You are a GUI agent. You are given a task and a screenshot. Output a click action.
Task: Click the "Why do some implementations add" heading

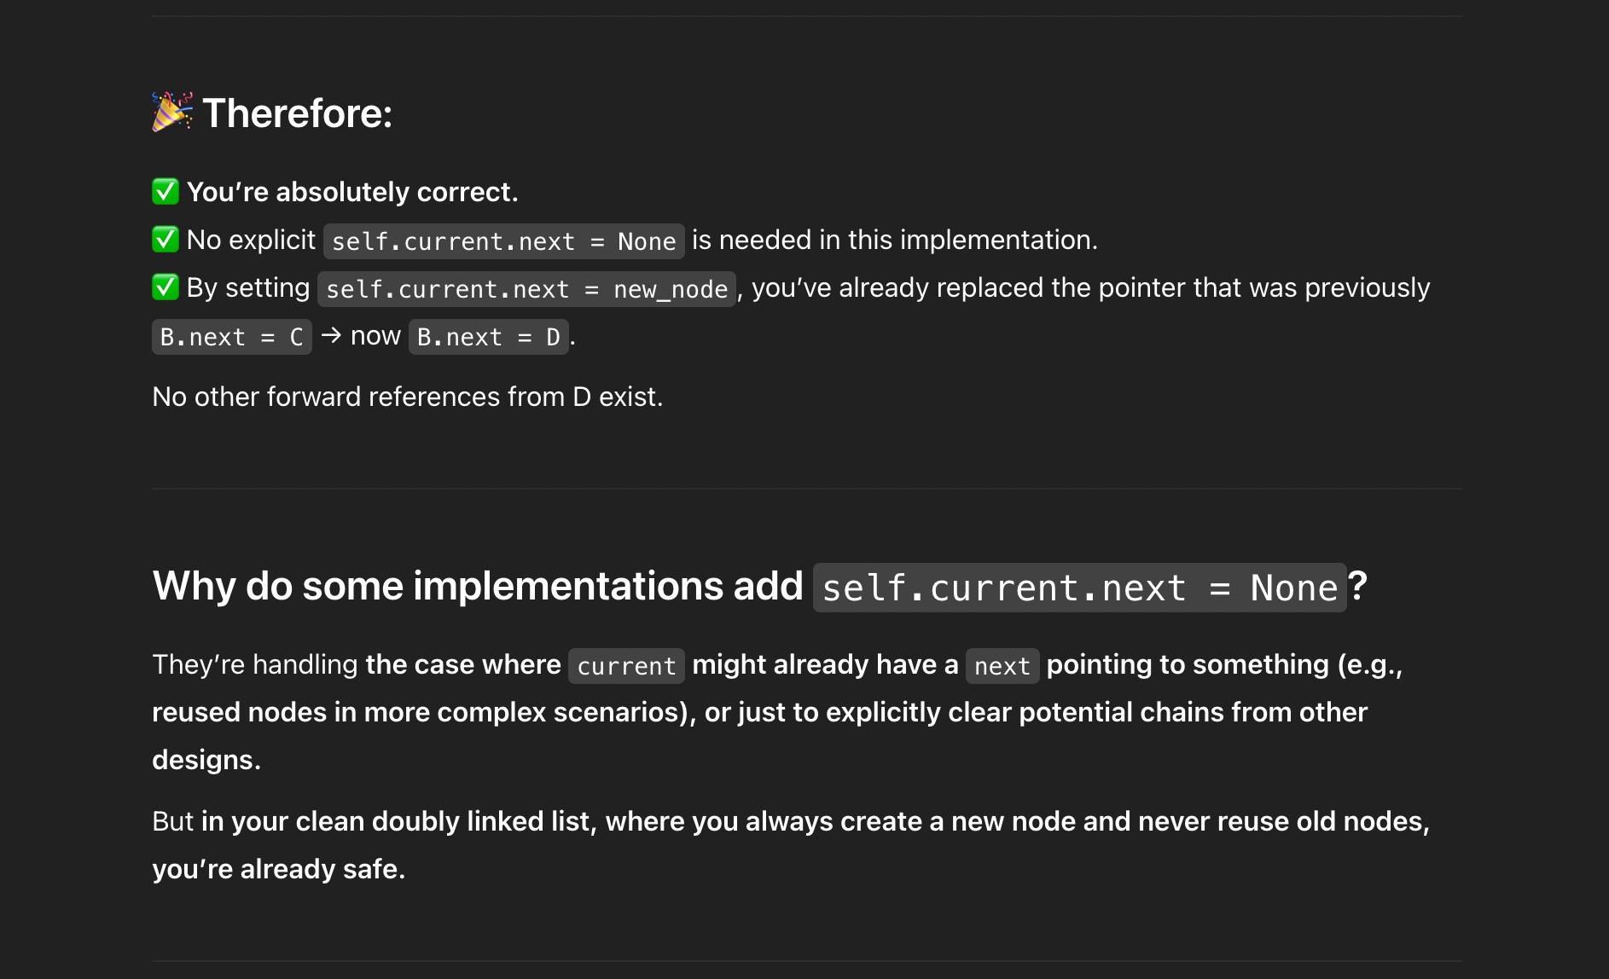click(x=478, y=586)
